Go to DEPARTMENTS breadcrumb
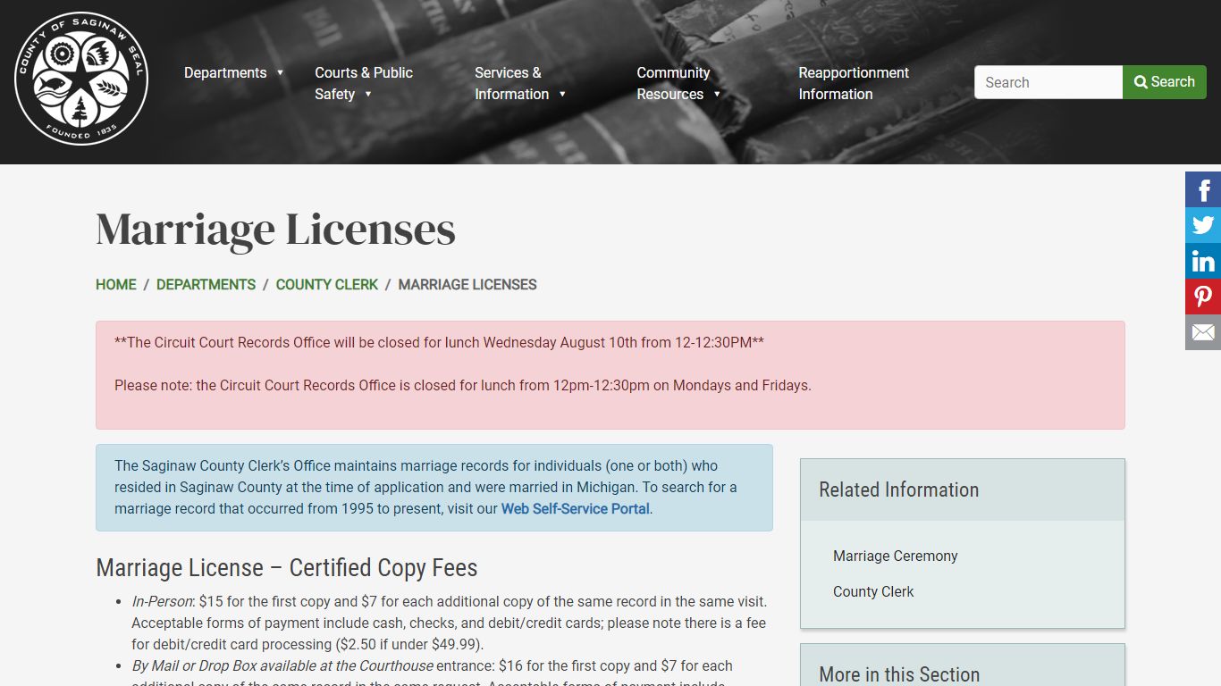 click(x=206, y=284)
